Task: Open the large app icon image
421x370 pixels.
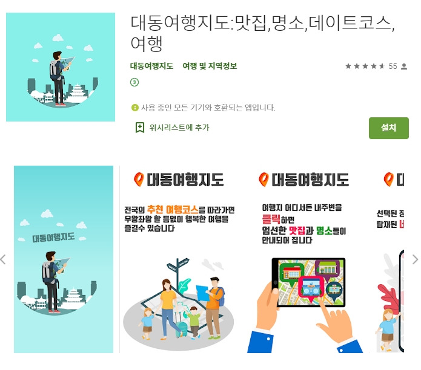Action: tap(61, 67)
